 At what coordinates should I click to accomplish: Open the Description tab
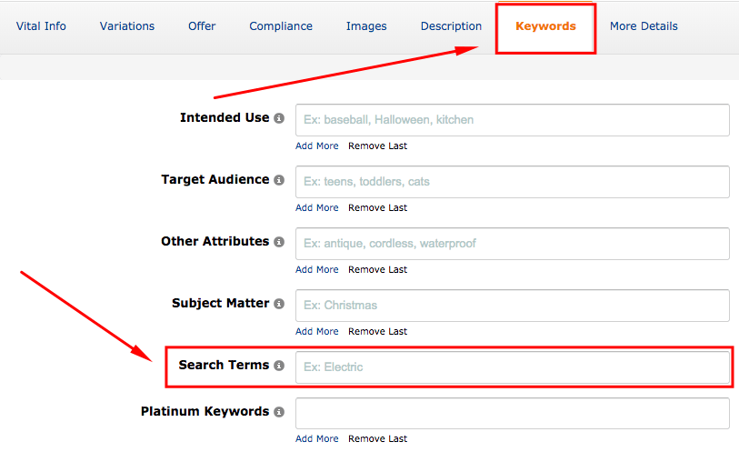[x=451, y=26]
